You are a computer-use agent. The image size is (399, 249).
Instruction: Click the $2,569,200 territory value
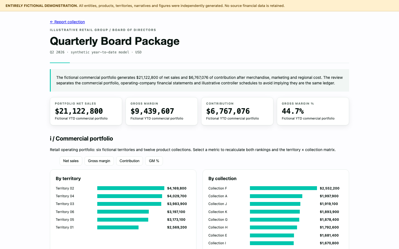[177, 227]
